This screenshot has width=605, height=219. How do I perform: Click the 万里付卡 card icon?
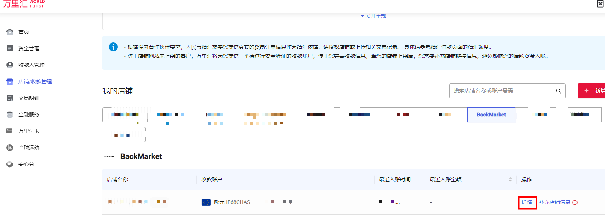tap(10, 131)
